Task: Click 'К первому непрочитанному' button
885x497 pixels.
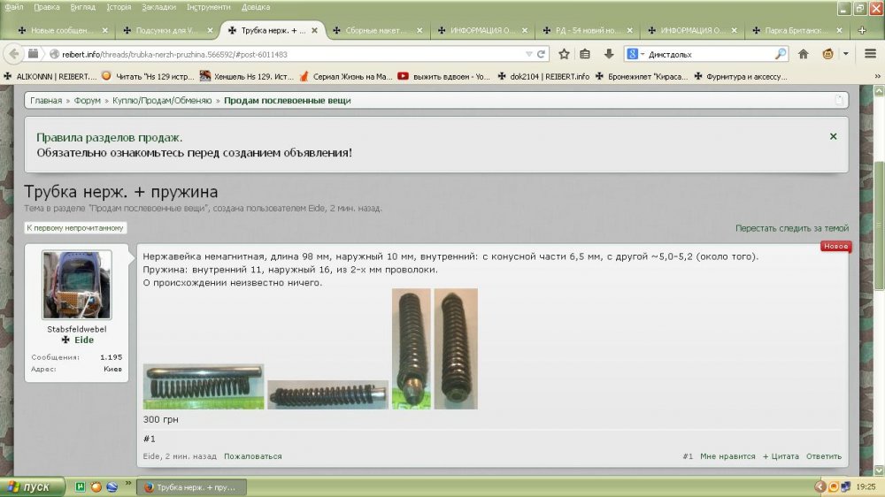Action: coord(75,228)
